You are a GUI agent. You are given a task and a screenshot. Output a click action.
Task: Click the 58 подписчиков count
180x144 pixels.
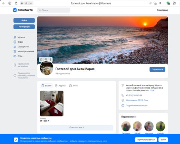(x=63, y=73)
